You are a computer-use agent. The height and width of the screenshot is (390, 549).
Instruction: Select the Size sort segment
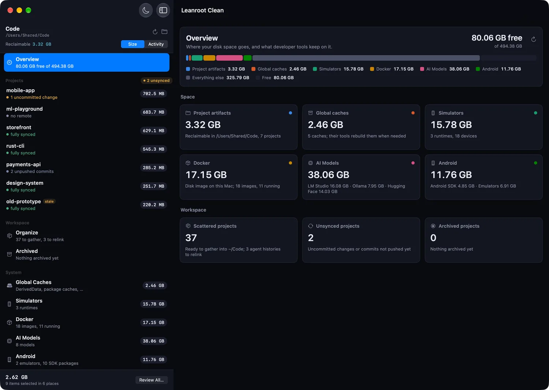(x=132, y=44)
